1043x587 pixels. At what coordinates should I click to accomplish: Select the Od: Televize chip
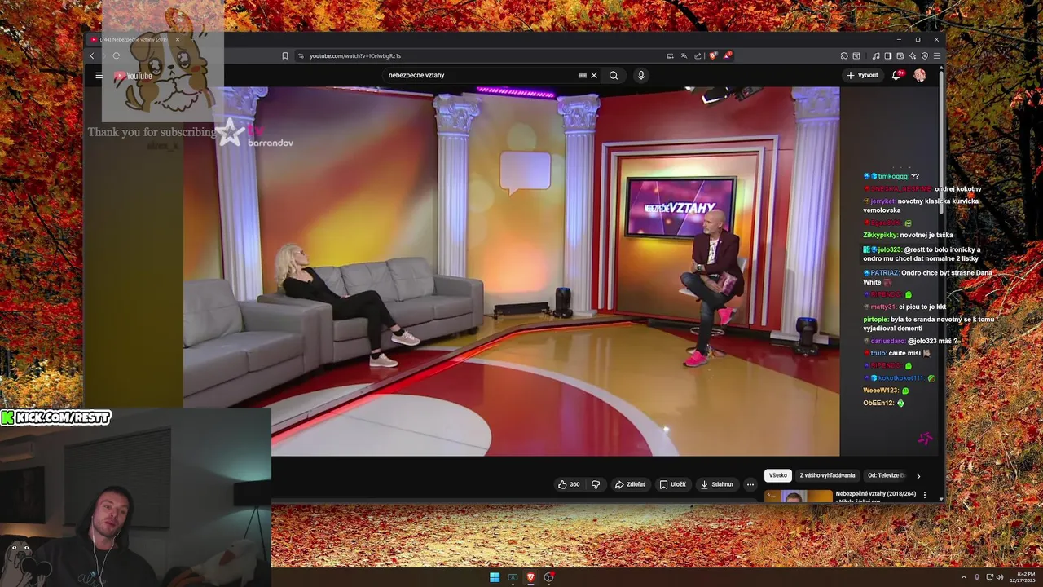pyautogui.click(x=886, y=475)
